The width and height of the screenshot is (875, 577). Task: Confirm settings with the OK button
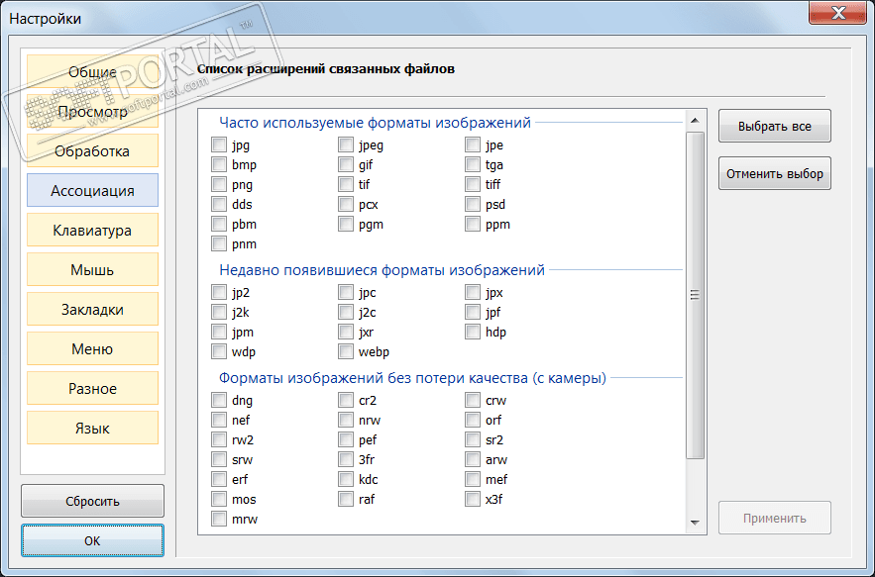[92, 540]
